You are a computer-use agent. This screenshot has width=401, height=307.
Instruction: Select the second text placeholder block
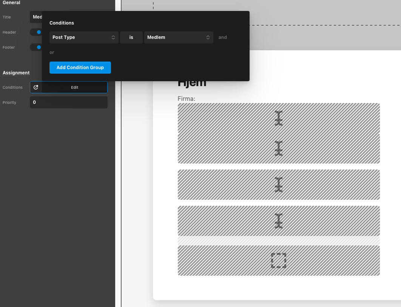(x=279, y=148)
